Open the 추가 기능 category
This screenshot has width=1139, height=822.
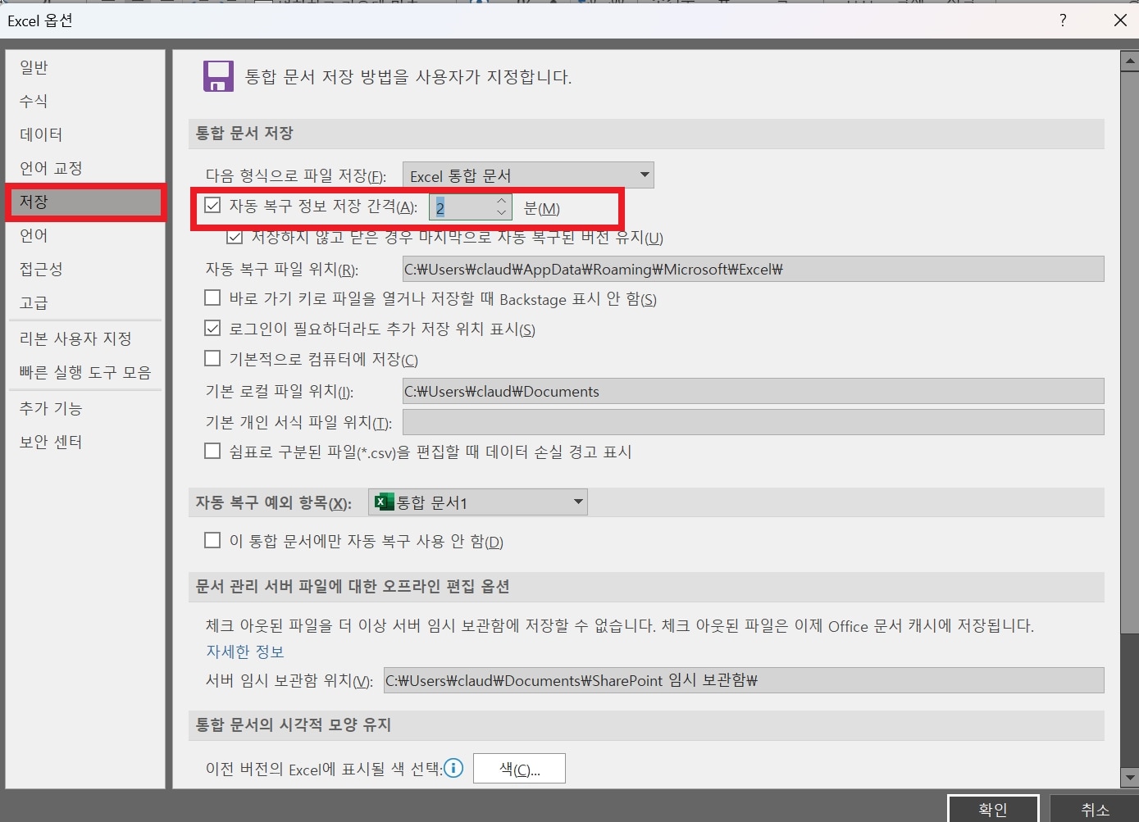(51, 408)
